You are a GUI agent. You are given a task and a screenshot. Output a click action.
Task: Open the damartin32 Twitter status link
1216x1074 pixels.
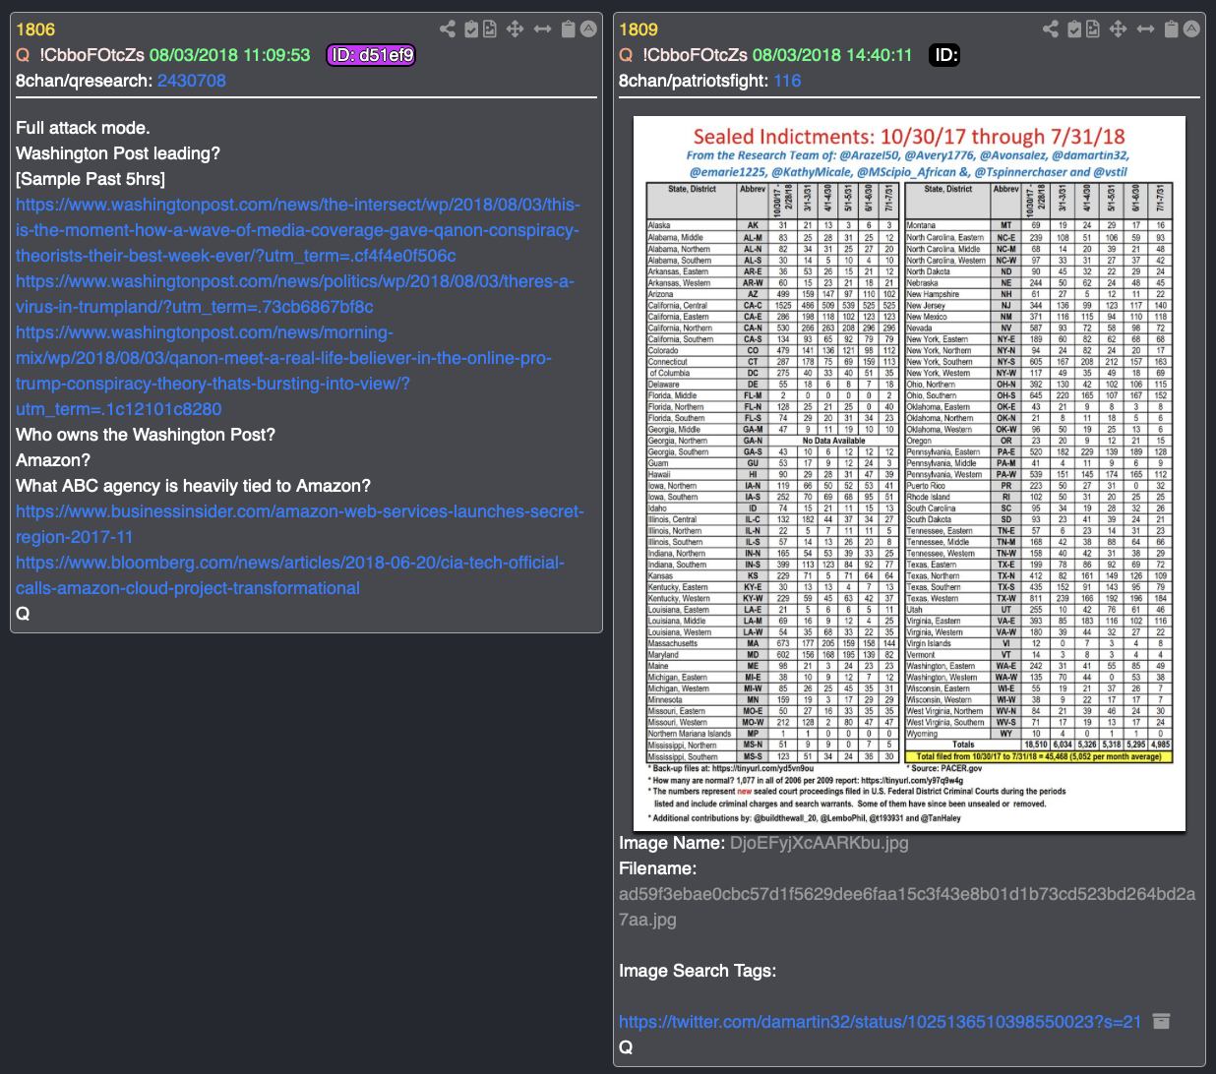tap(881, 1022)
